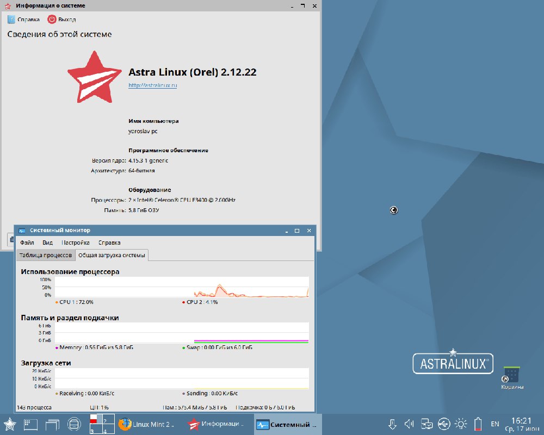Switch to workspace 4 in the pager
The height and width of the screenshot is (435, 544).
tap(108, 429)
